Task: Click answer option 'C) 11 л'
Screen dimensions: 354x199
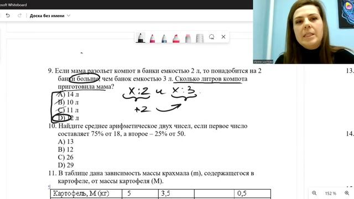Action: [x=68, y=110]
